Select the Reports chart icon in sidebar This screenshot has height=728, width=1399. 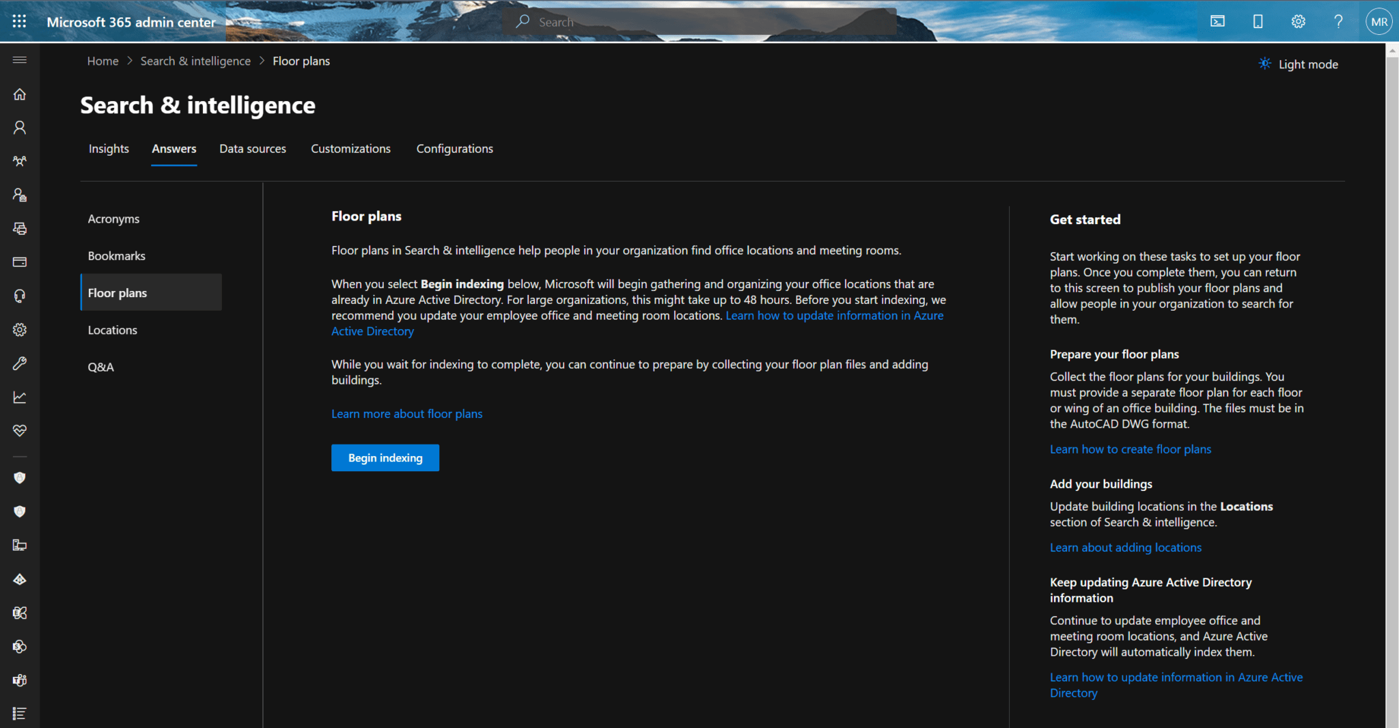tap(19, 397)
